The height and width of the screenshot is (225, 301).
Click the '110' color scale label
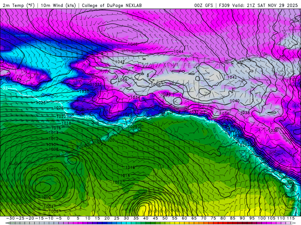coord(281,218)
